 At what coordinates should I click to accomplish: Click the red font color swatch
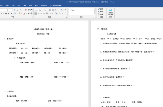24,13
